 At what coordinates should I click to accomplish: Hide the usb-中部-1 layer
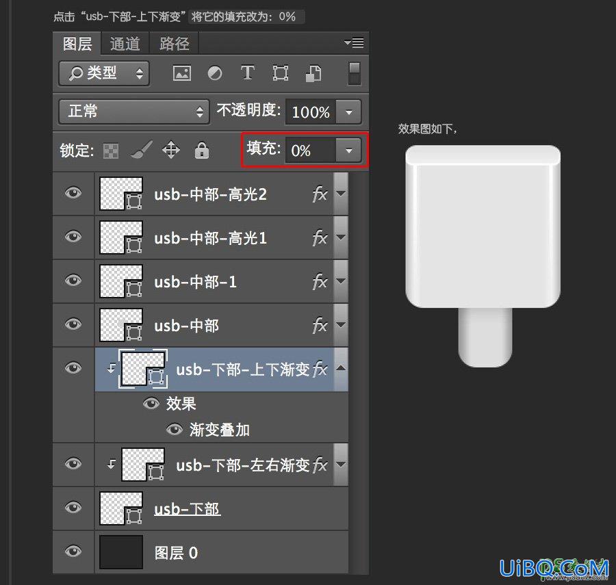[x=73, y=281]
